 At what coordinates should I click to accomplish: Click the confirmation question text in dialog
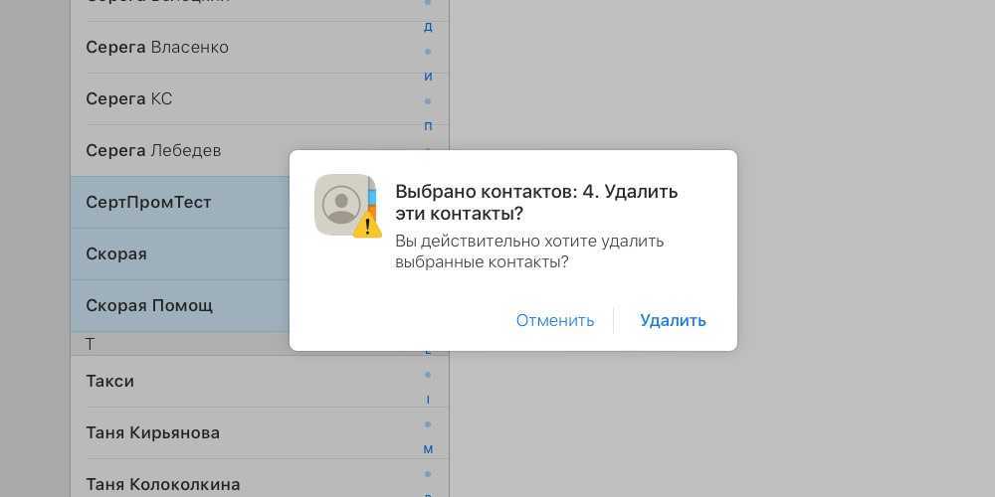pos(528,251)
